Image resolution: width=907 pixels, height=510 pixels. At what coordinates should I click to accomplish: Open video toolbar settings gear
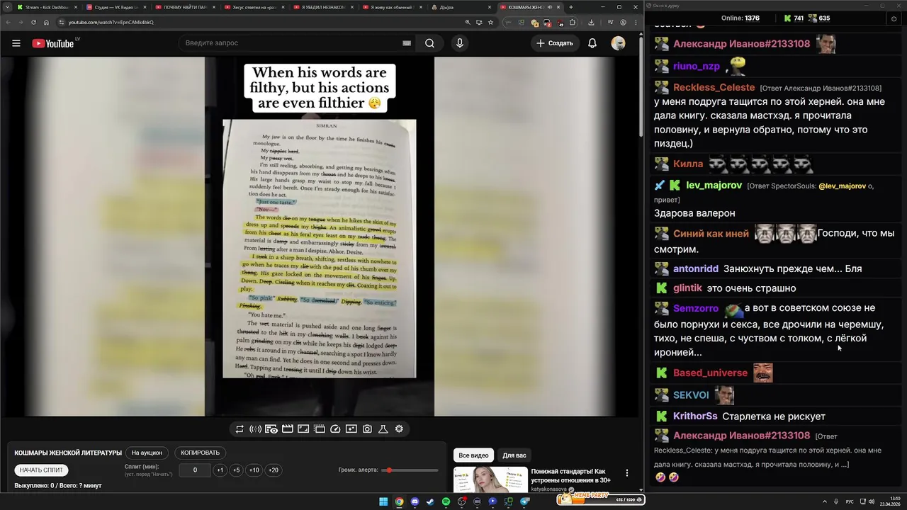tap(399, 429)
